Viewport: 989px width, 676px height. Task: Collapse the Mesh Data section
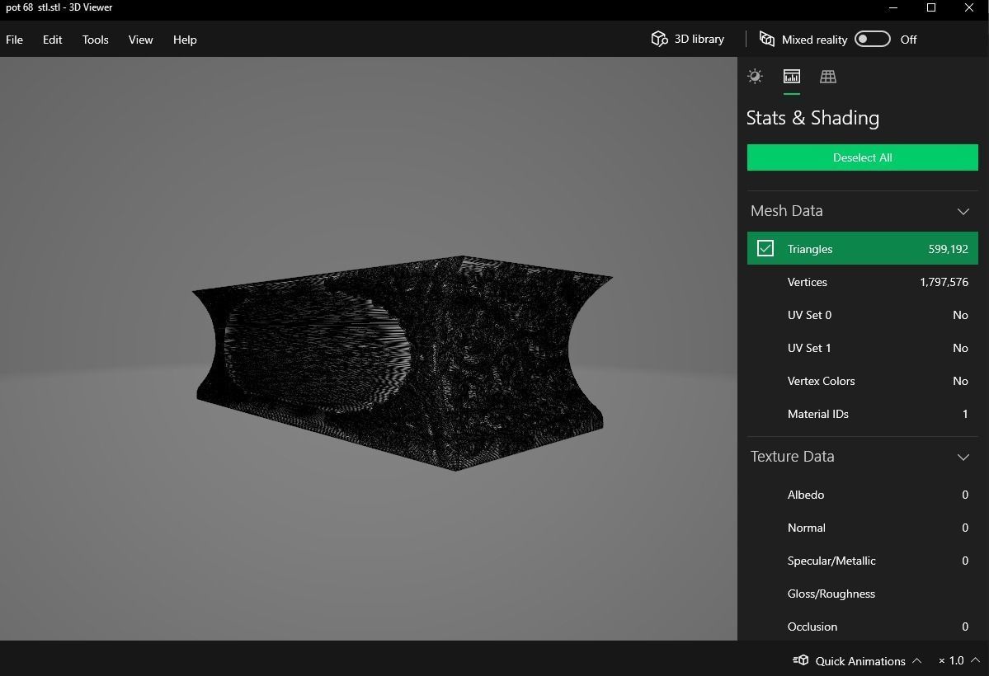pos(963,211)
